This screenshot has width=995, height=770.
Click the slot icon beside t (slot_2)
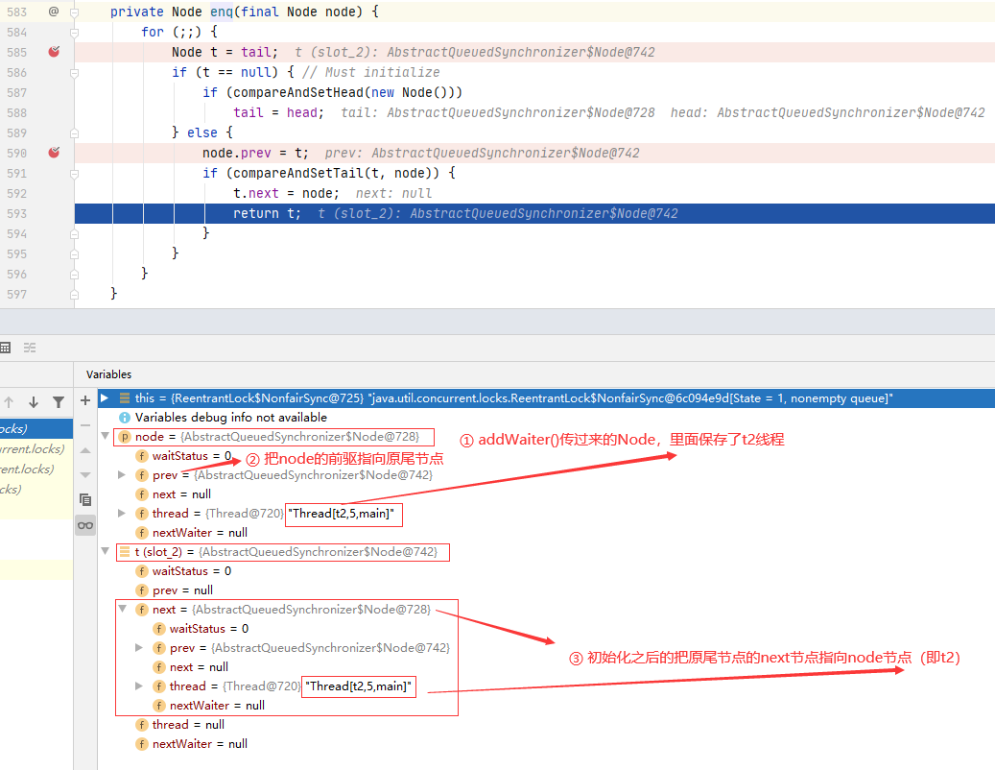coord(125,552)
